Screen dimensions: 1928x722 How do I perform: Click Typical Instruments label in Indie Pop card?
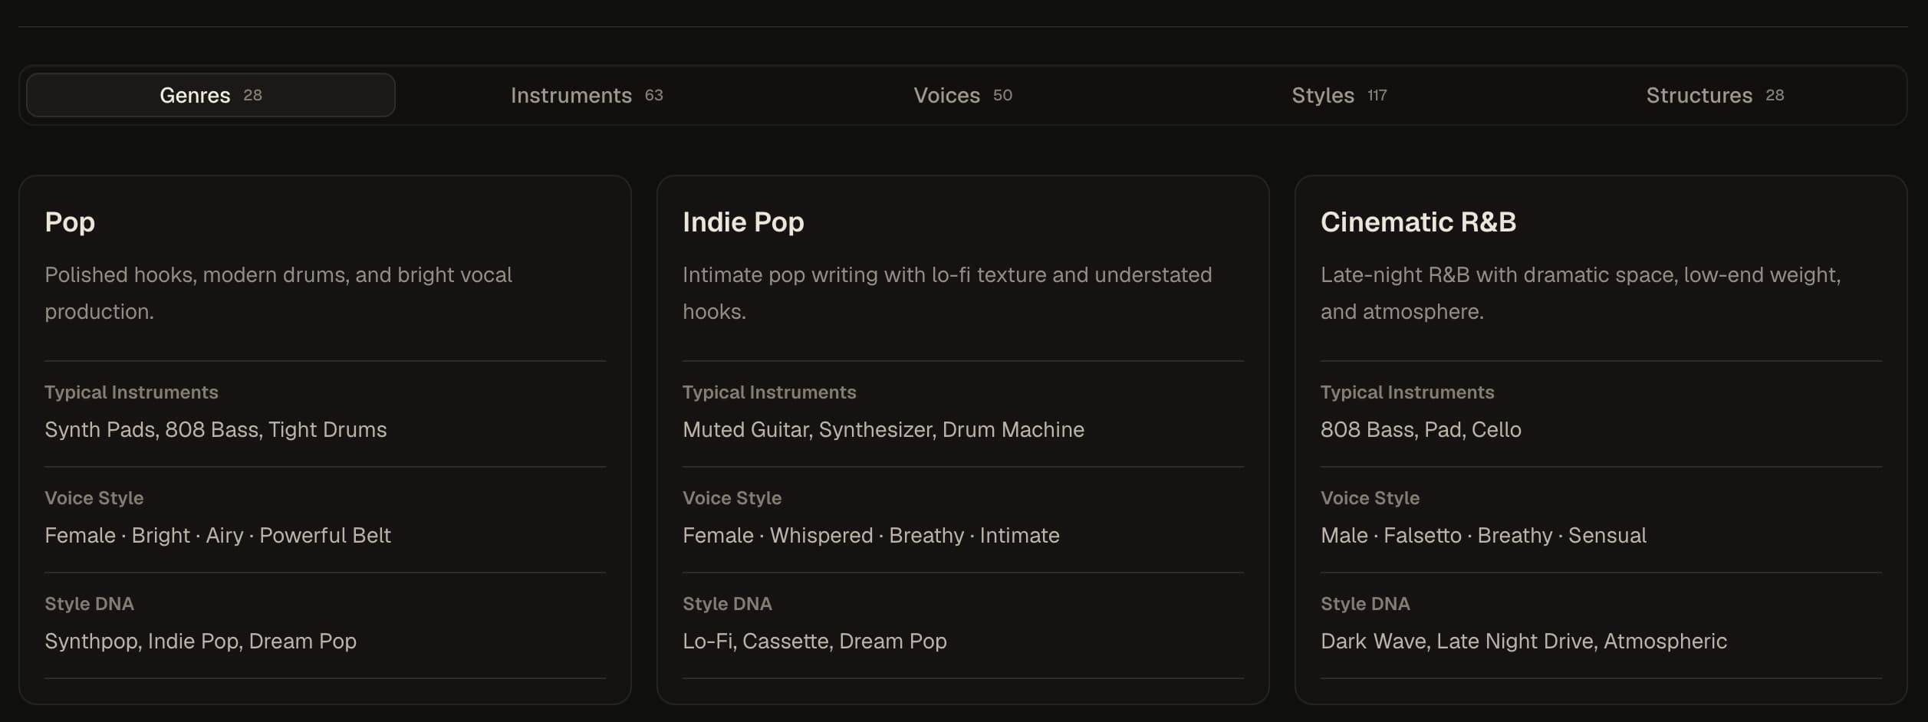pos(769,392)
